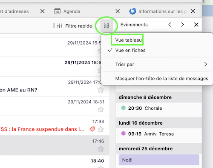Star the AME au RN message
This screenshot has width=213, height=168.
101,90
